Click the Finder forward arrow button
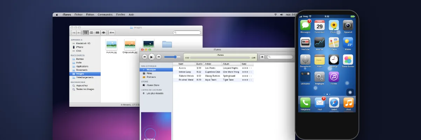 [79, 33]
